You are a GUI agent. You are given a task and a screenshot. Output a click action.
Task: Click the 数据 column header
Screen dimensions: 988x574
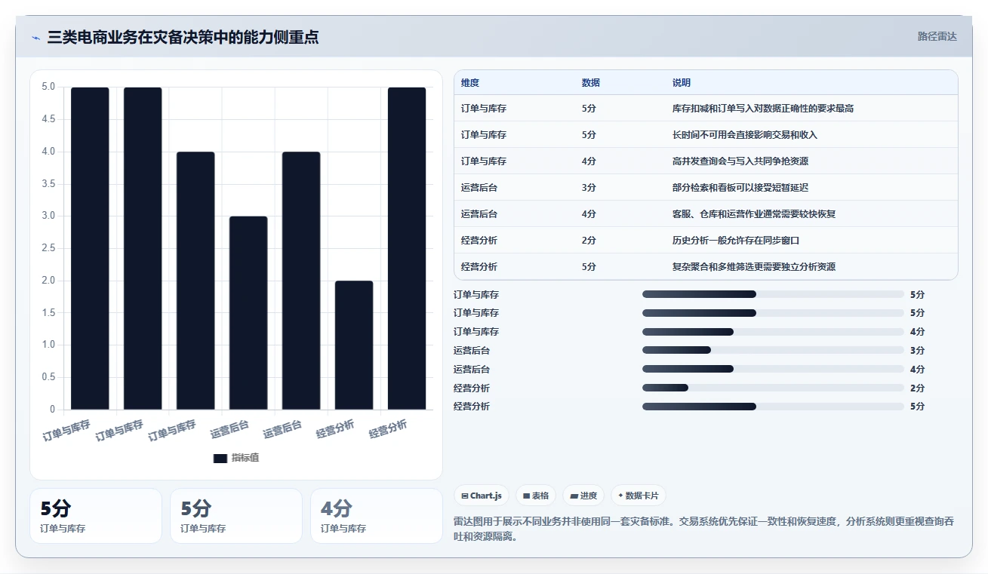point(591,83)
